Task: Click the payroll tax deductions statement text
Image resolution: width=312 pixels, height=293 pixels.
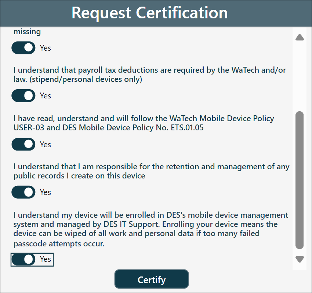Action: 150,75
